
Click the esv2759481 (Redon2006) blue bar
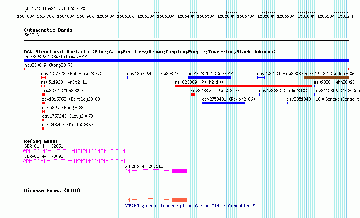point(224,103)
